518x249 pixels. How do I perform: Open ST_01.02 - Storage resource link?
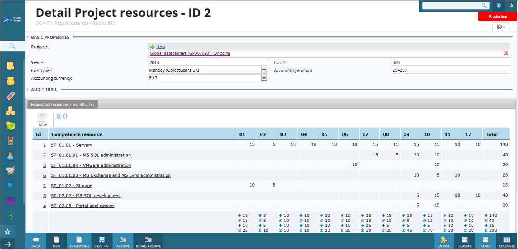pos(71,186)
